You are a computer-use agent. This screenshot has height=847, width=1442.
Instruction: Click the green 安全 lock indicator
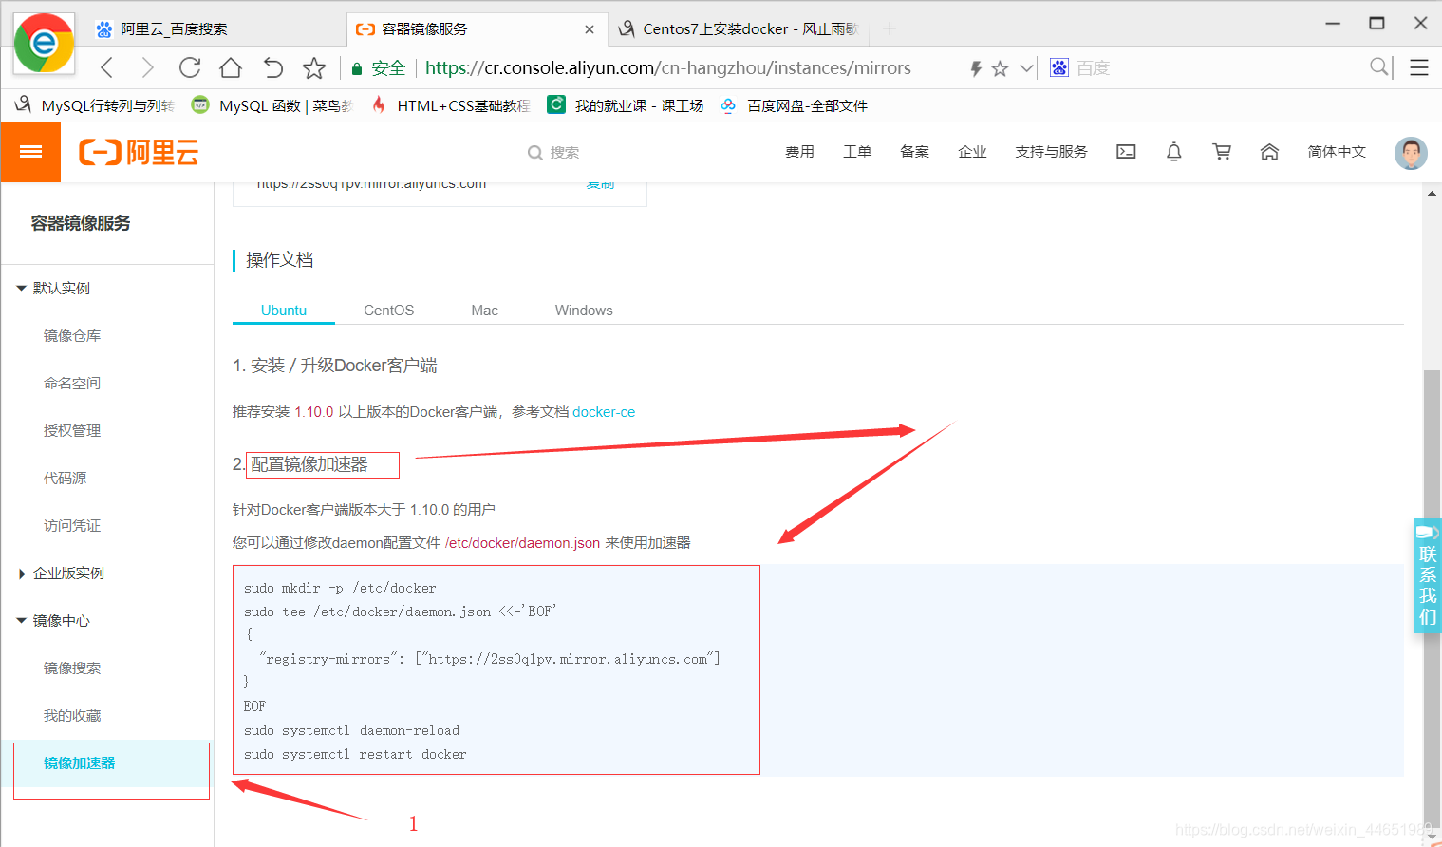click(x=378, y=68)
